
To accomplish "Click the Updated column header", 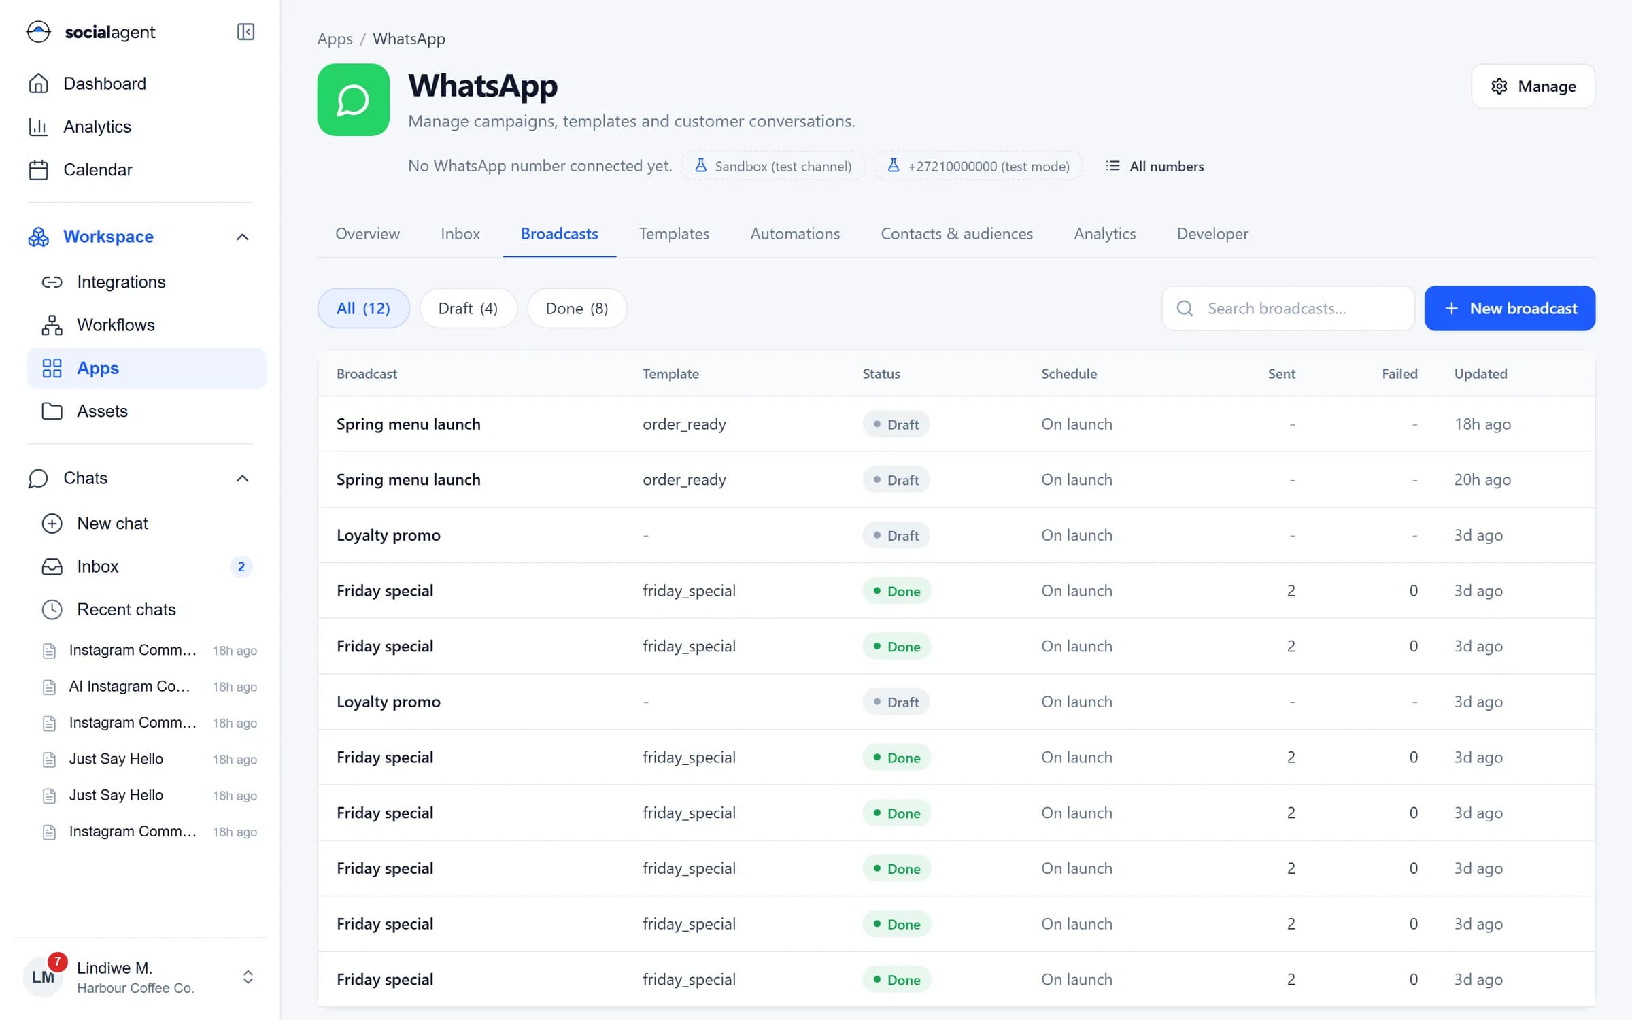I will point(1481,374).
